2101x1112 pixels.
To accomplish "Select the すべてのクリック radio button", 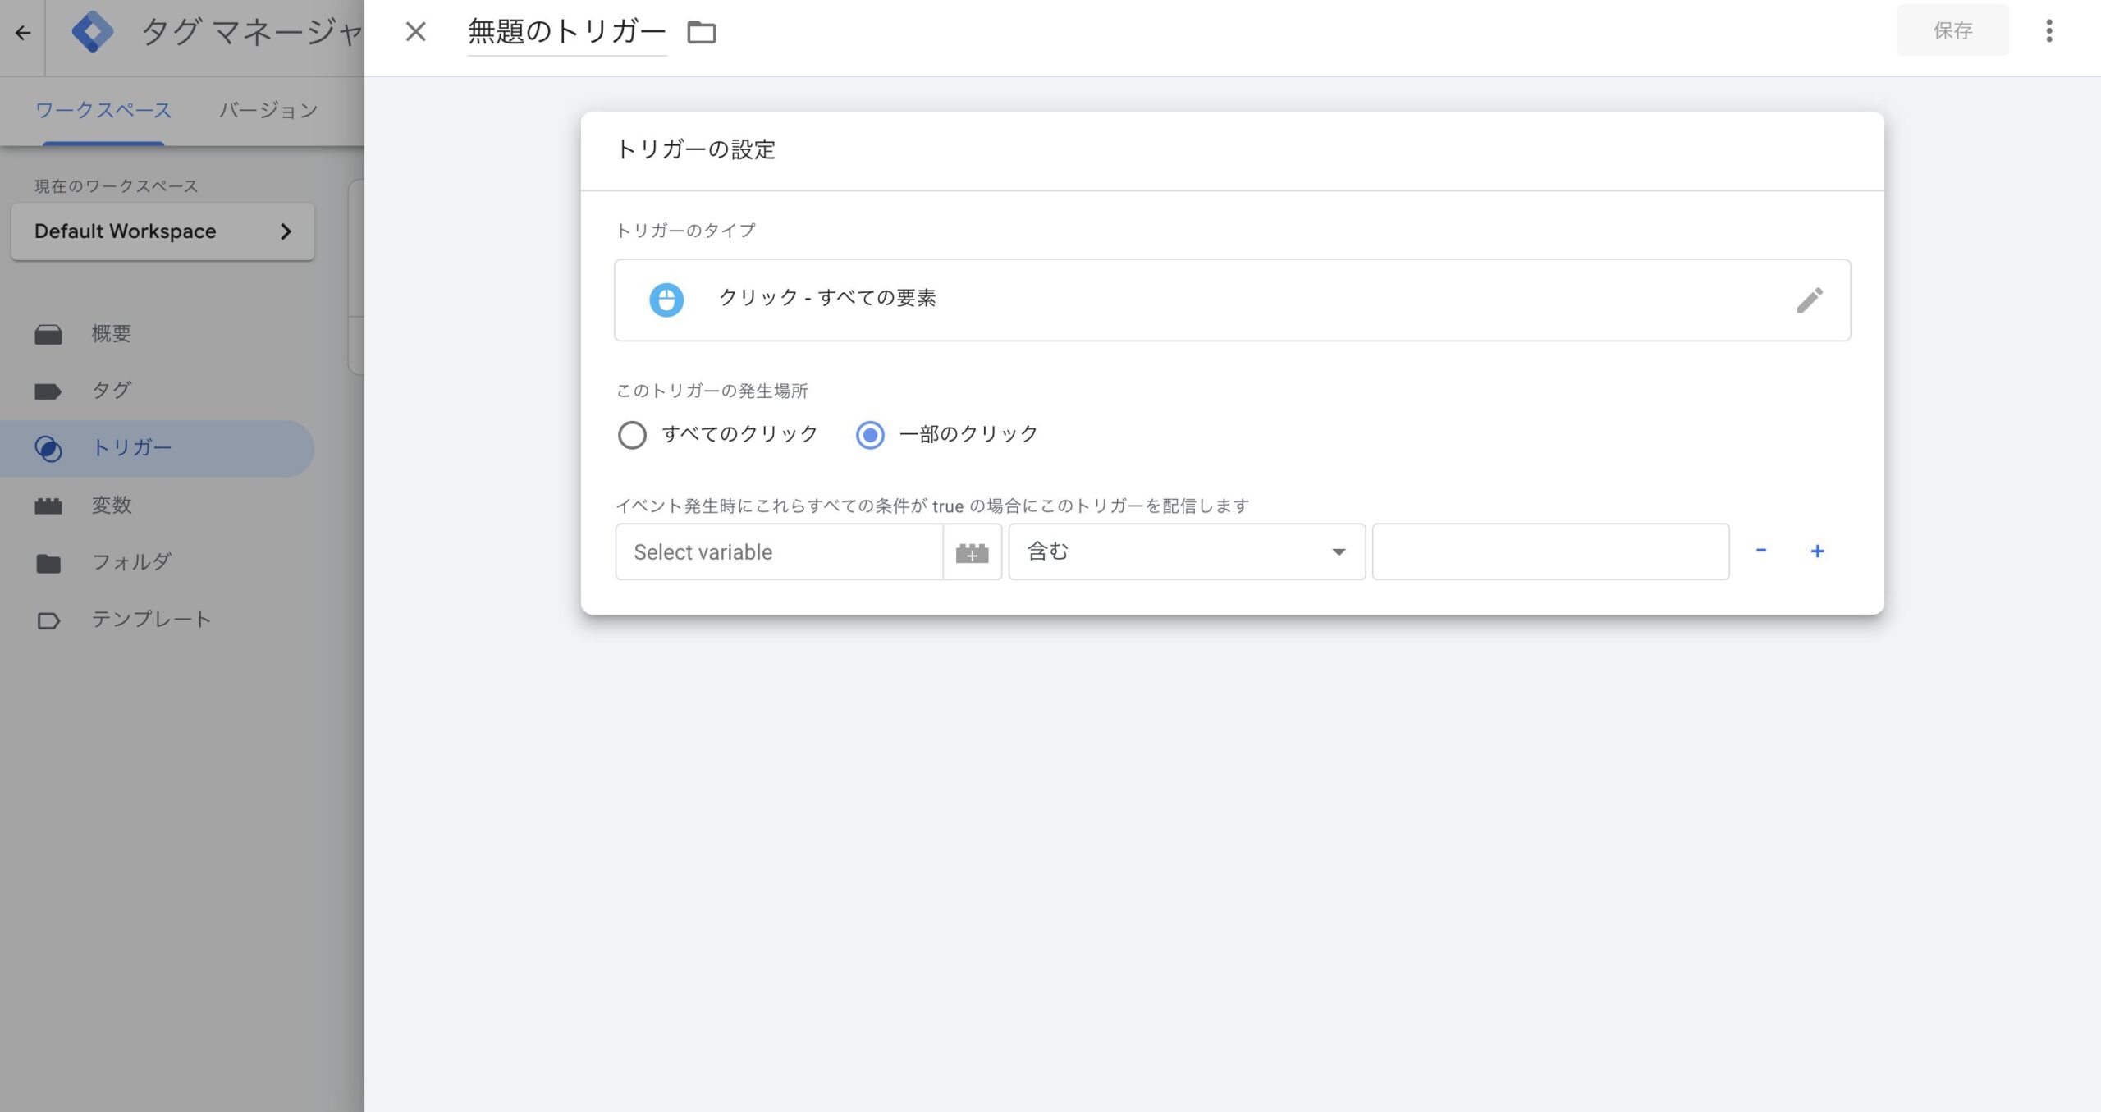I will coord(632,435).
